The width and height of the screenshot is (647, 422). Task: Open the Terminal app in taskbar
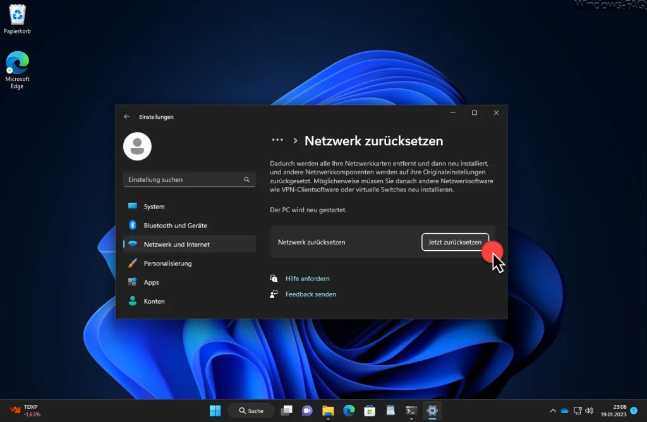[411, 411]
